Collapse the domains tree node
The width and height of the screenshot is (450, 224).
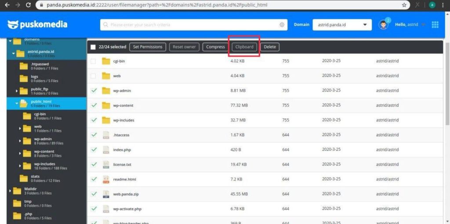point(11,41)
